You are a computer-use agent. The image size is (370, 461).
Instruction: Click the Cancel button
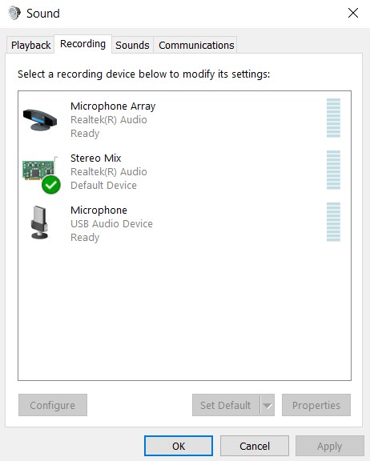255,446
